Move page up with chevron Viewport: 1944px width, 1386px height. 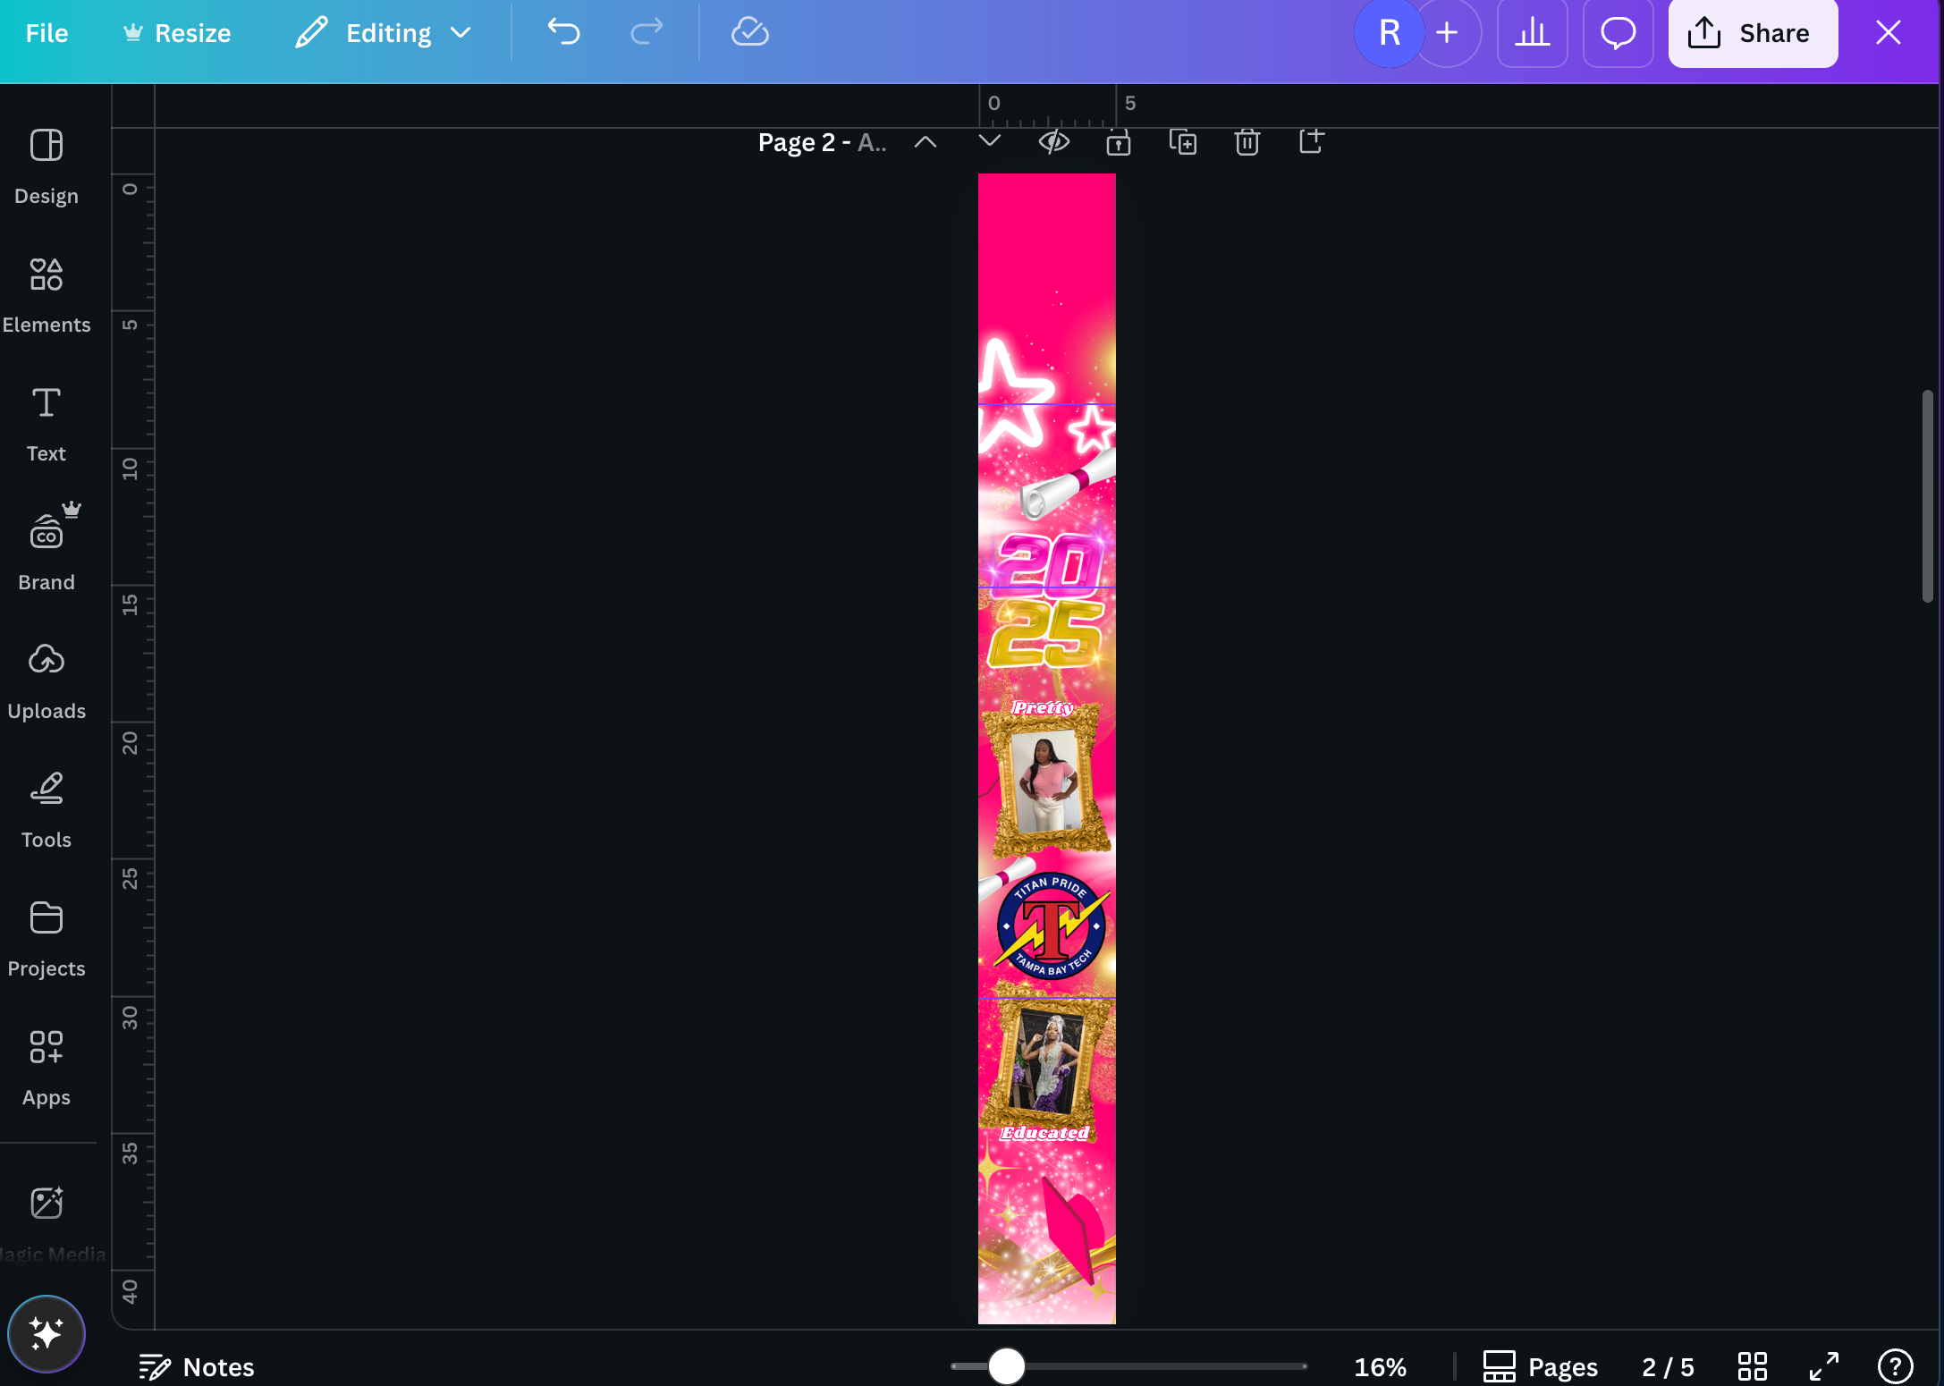pos(926,142)
